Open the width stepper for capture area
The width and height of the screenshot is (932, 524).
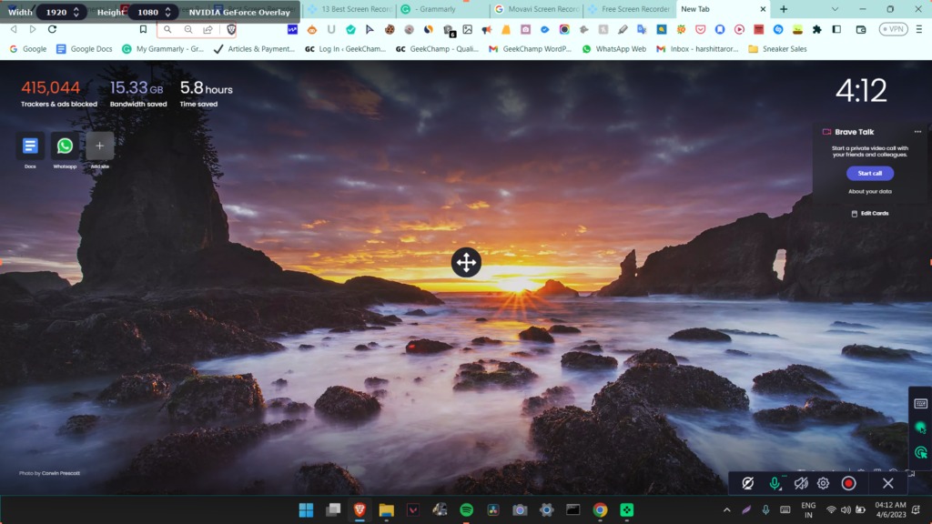(x=76, y=12)
